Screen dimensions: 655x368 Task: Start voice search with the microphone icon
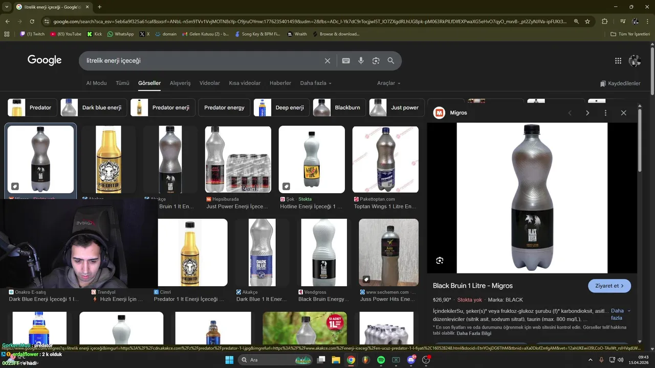[361, 61]
